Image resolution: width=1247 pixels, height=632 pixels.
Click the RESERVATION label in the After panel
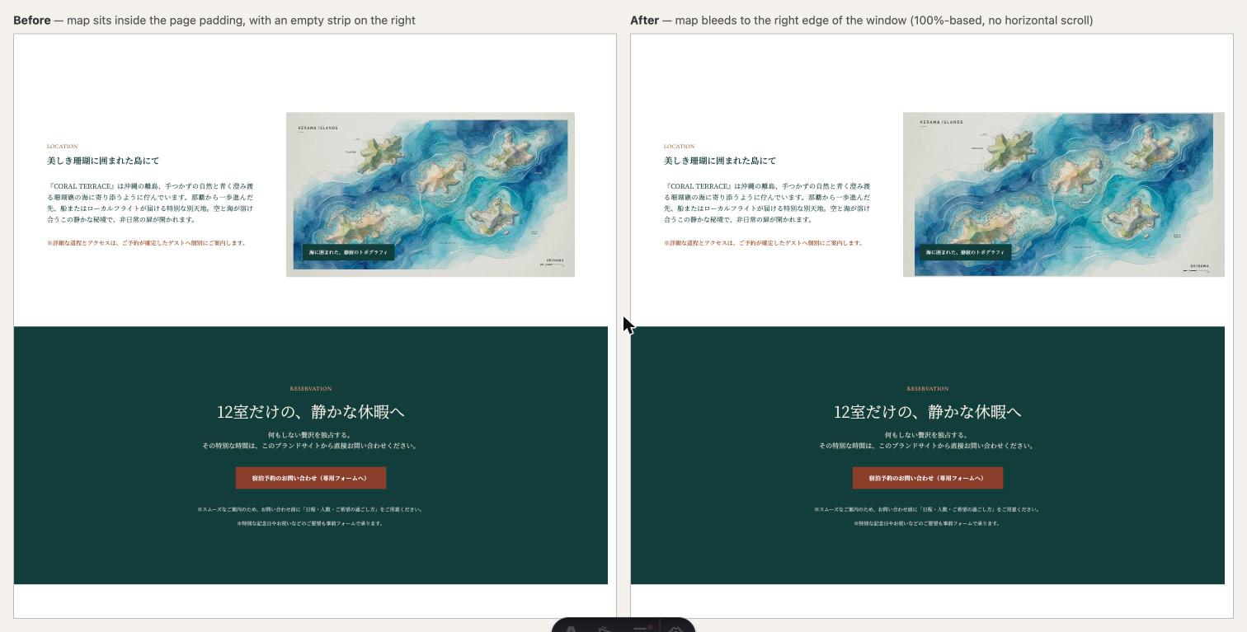coord(928,389)
